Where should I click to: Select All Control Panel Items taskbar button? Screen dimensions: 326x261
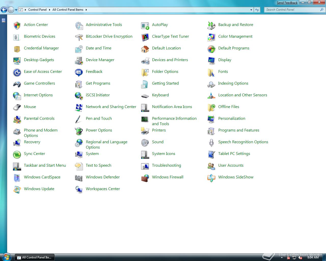[x=34, y=257]
